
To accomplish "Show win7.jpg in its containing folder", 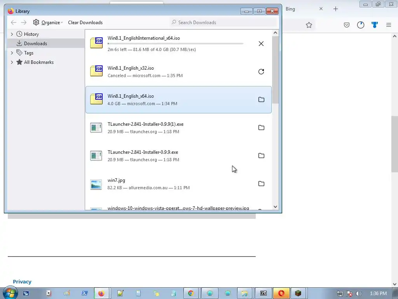I will (x=261, y=184).
